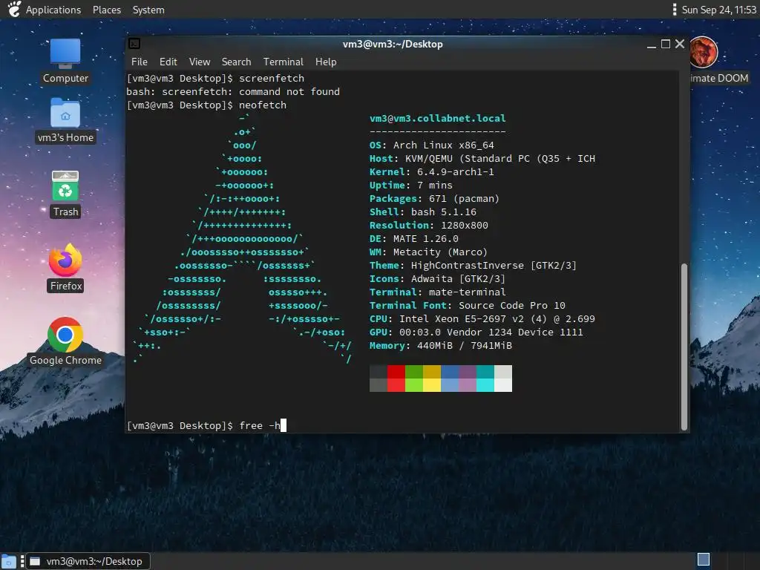Click the workspace switcher square in the bottom panel

(x=704, y=560)
